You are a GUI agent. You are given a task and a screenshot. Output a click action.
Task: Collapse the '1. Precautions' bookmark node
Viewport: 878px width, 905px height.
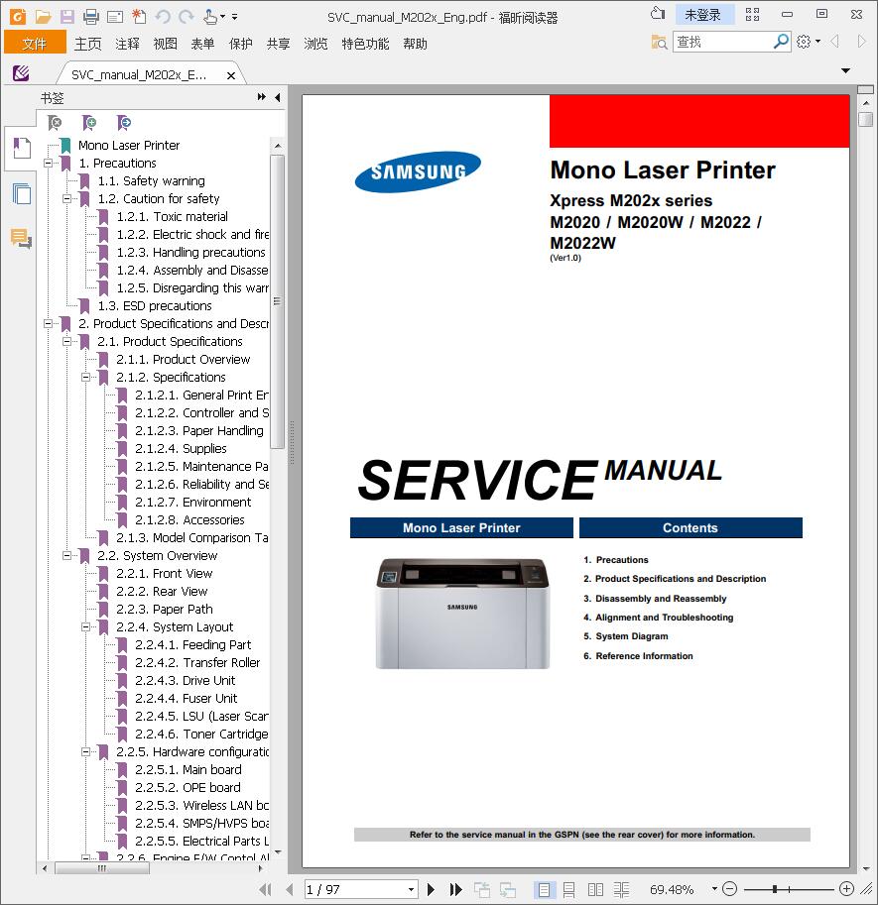[49, 164]
